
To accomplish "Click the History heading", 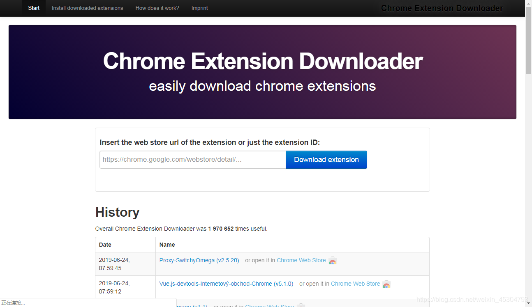I will tap(117, 212).
